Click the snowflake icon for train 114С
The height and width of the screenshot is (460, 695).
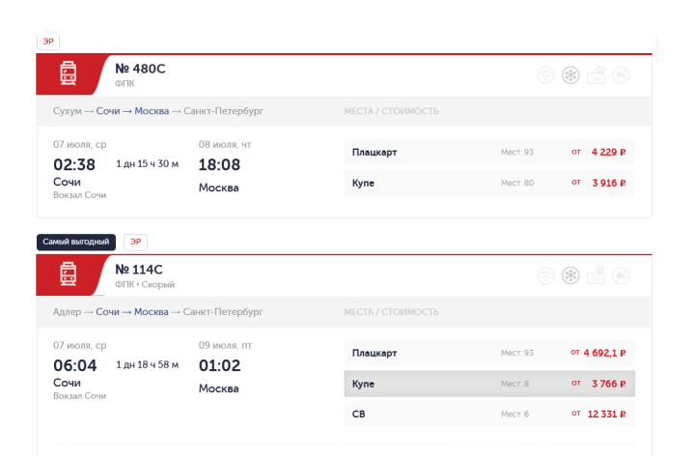tap(570, 275)
